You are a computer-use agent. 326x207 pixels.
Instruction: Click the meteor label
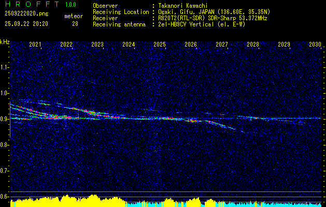(74, 16)
